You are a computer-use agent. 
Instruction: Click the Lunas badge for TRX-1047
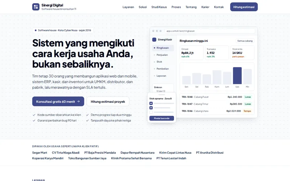coord(248,104)
